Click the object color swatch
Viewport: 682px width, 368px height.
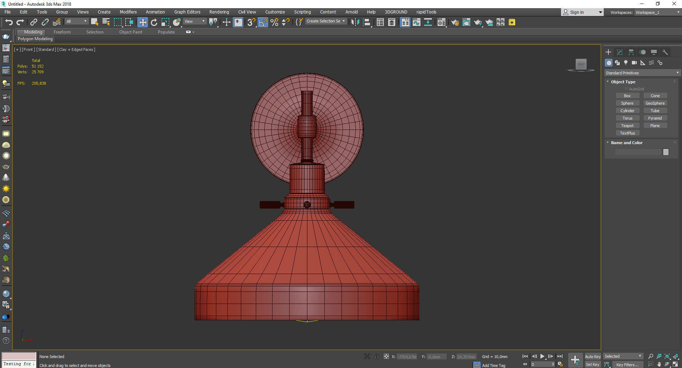666,152
